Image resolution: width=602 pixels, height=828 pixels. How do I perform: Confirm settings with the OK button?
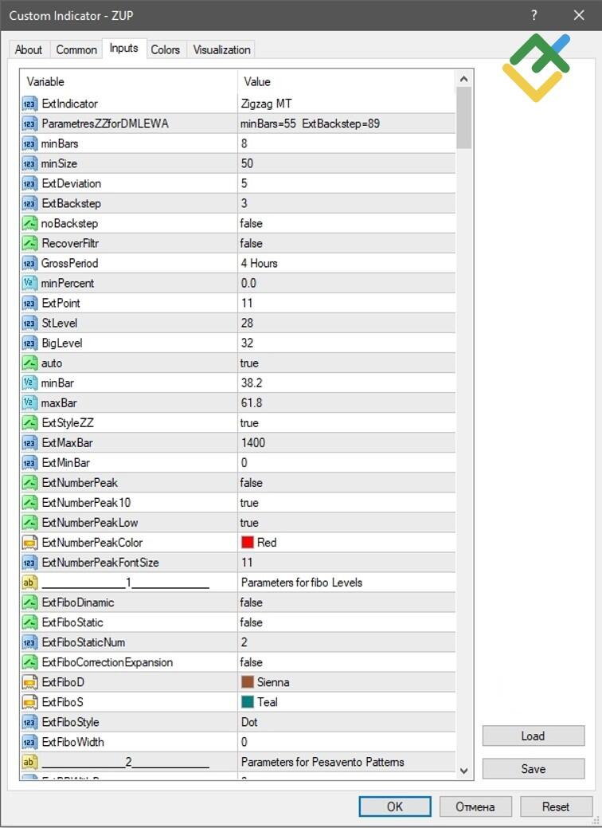point(395,806)
